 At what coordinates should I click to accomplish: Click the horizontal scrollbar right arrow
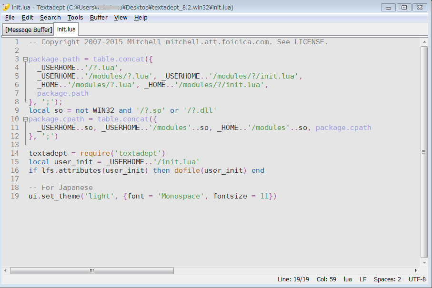416,271
